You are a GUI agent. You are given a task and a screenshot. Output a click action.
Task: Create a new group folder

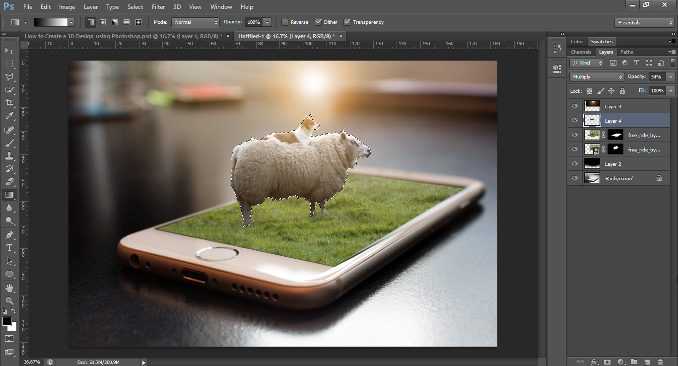(x=634, y=362)
